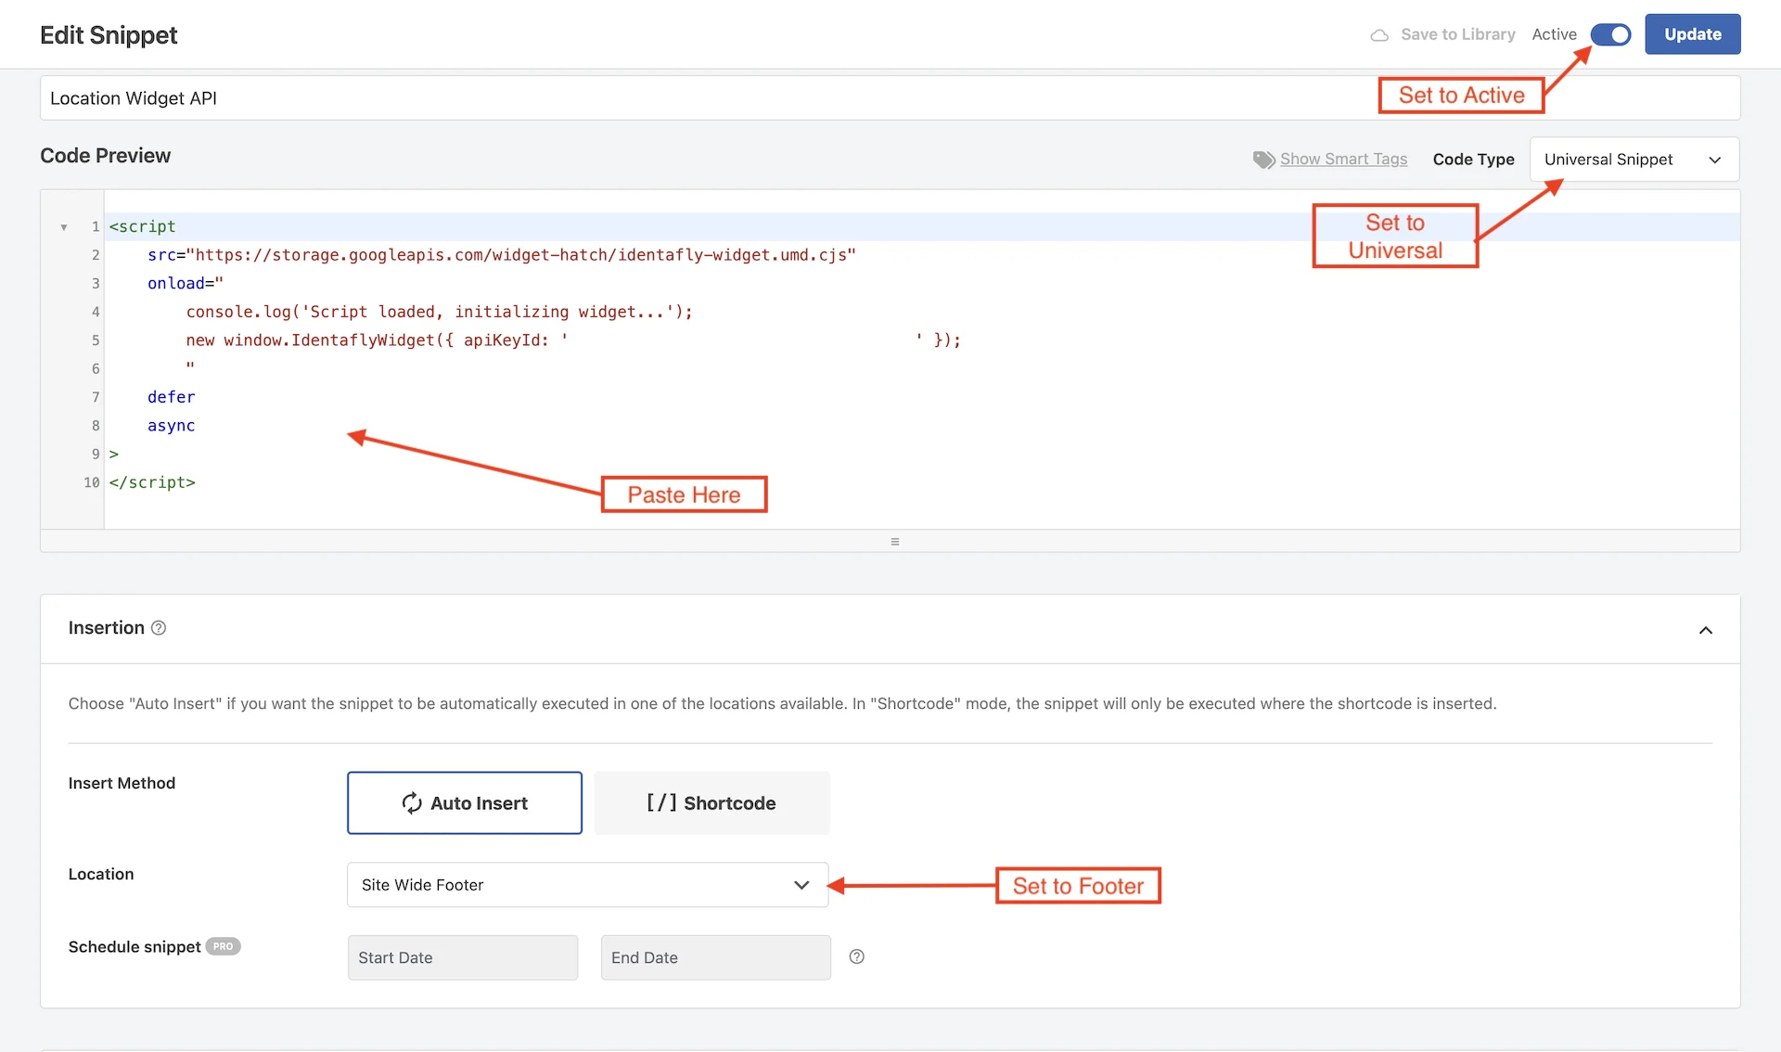Click the End Date field

click(716, 957)
